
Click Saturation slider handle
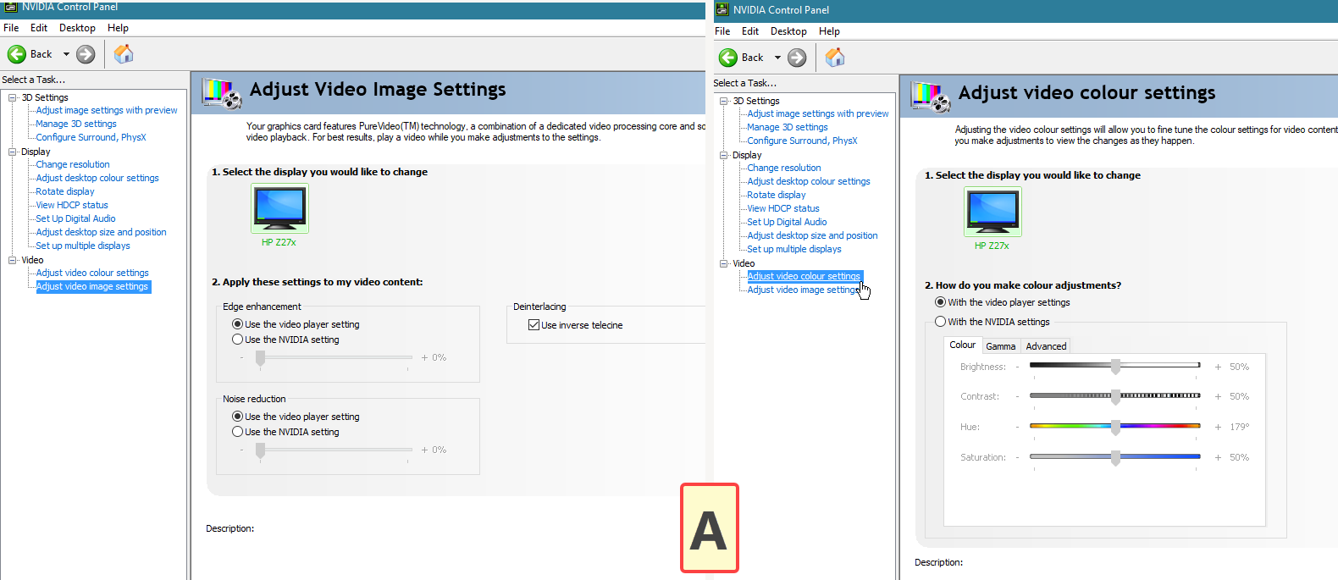(1115, 457)
